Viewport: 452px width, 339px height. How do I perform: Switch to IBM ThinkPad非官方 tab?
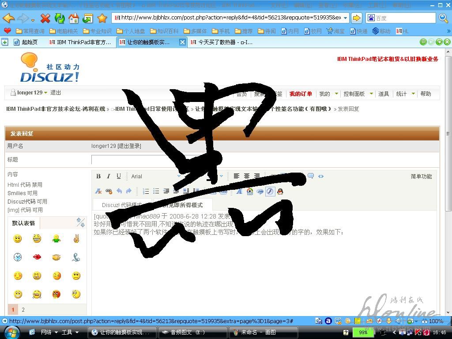click(80, 42)
